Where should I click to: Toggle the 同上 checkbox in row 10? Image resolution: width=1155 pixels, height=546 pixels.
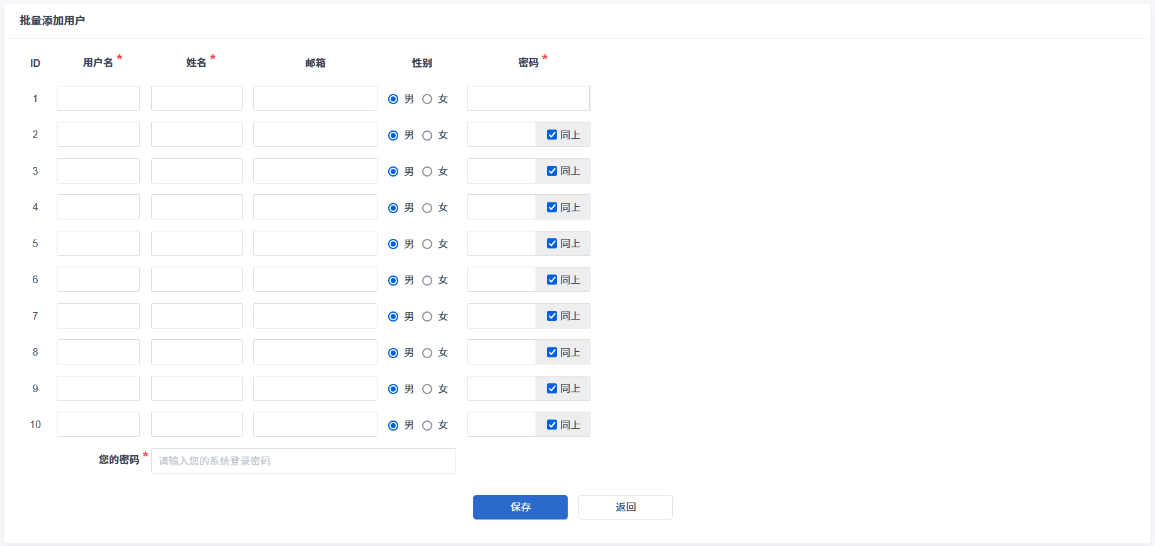coord(552,425)
